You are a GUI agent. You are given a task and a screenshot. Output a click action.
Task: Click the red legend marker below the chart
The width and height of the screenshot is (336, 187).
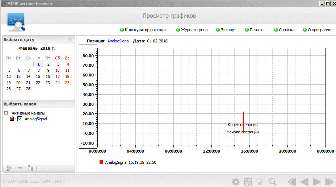coord(101,162)
